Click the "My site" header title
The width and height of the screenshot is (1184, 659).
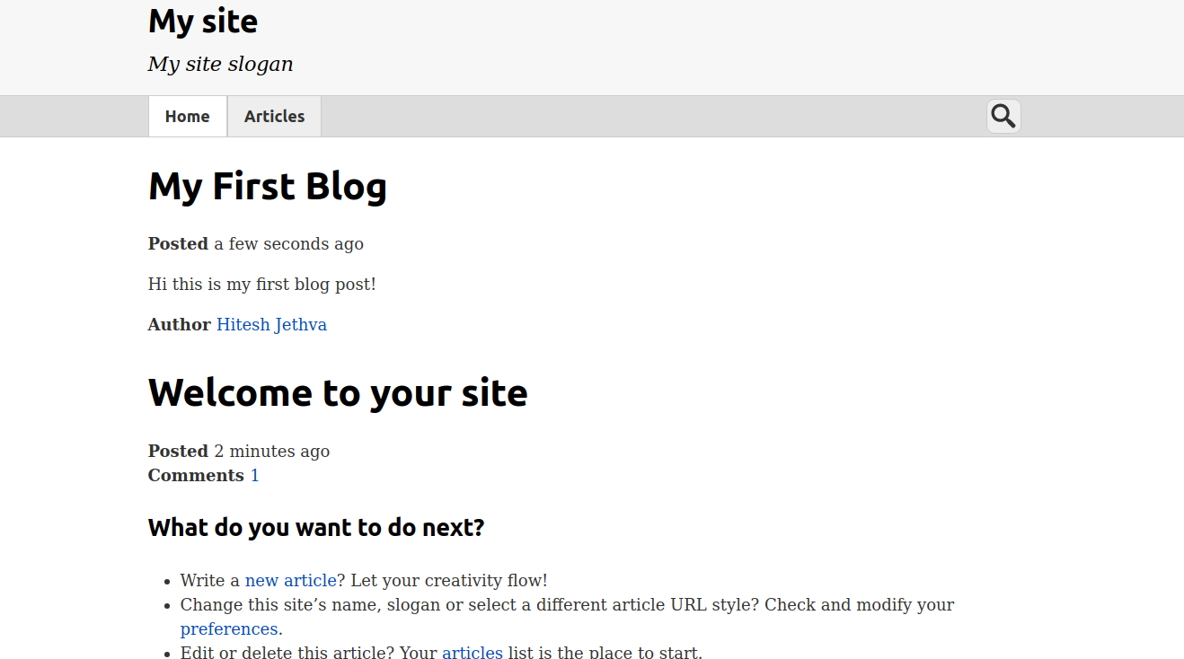[203, 21]
